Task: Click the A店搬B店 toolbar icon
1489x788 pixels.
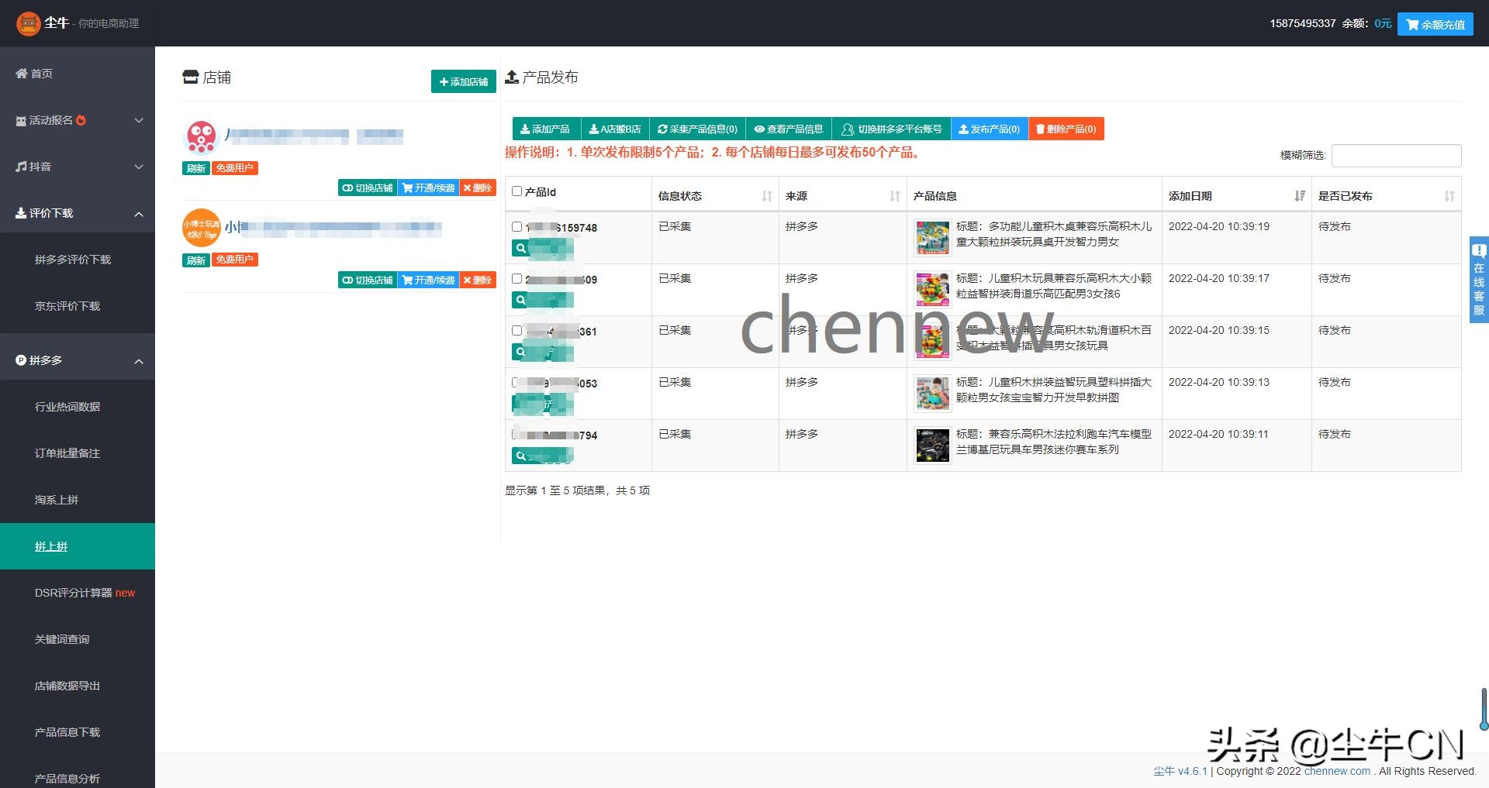Action: point(594,129)
